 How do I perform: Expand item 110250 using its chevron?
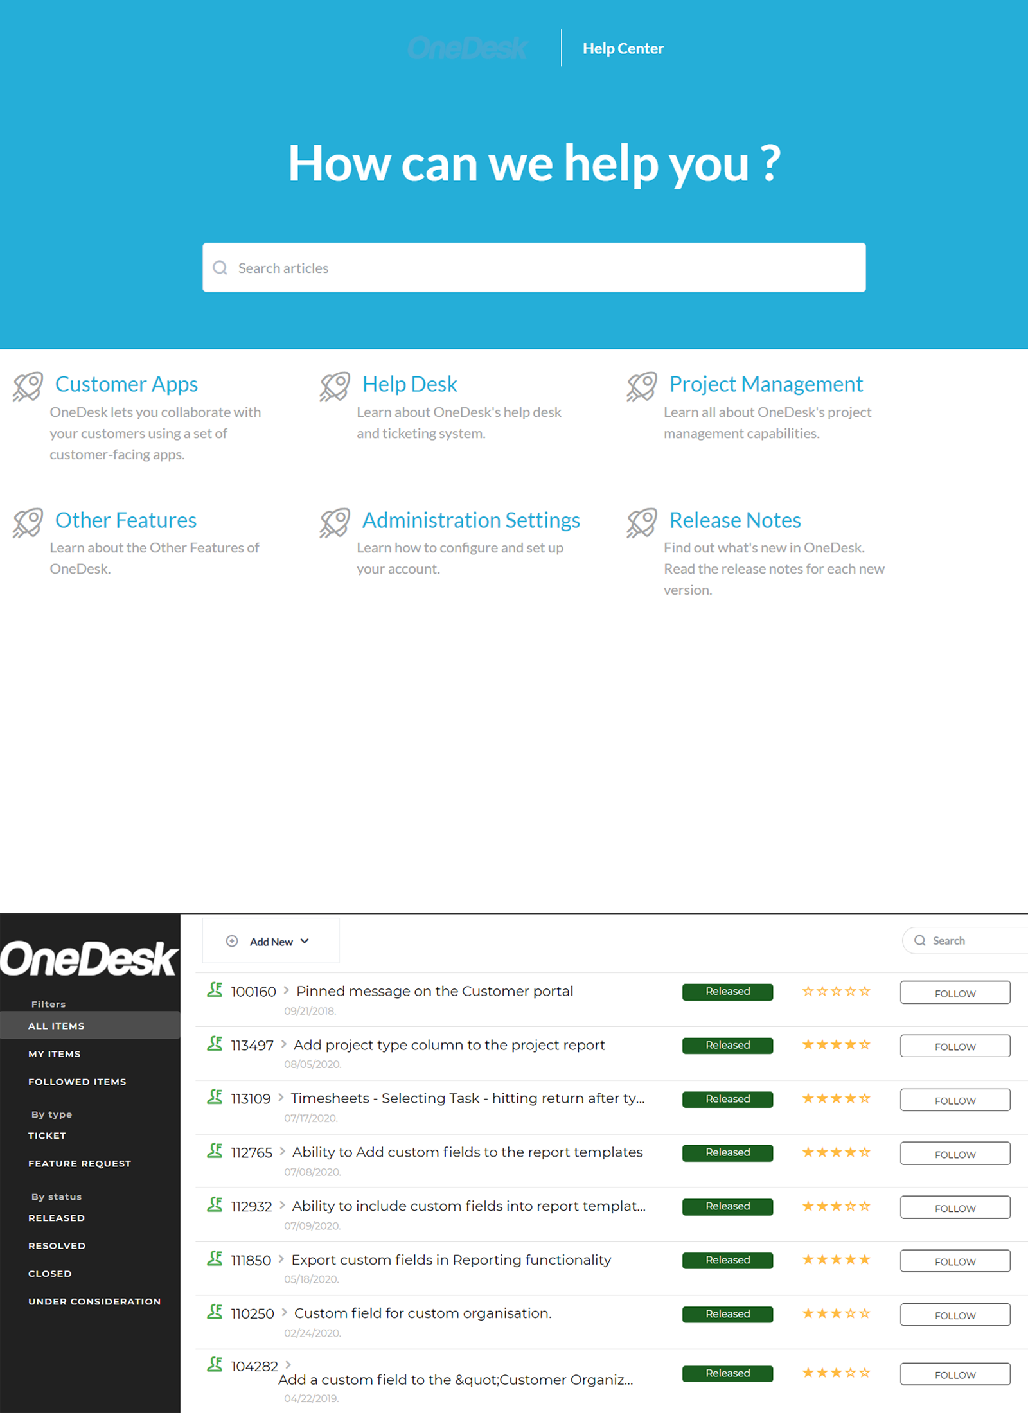click(x=284, y=1313)
